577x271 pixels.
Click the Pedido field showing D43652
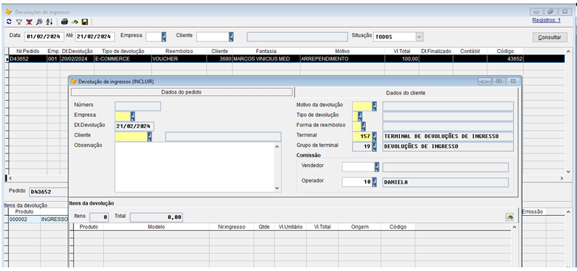[49, 192]
